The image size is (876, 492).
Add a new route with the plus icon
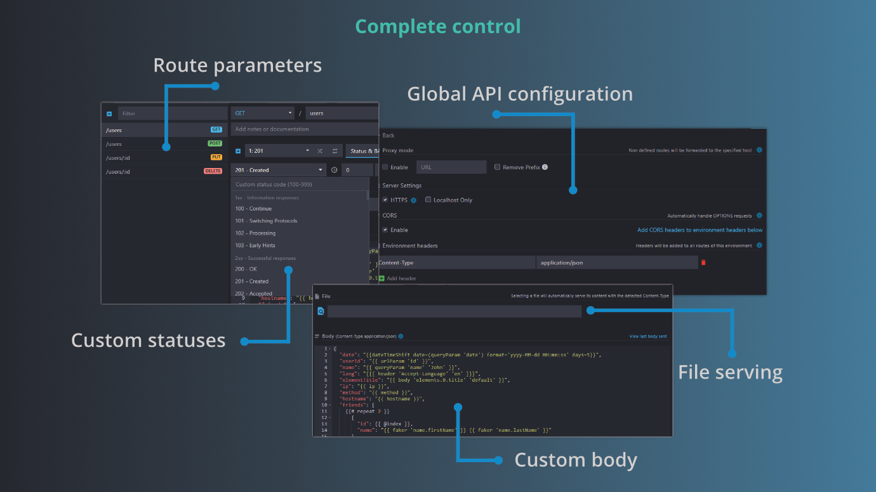109,113
